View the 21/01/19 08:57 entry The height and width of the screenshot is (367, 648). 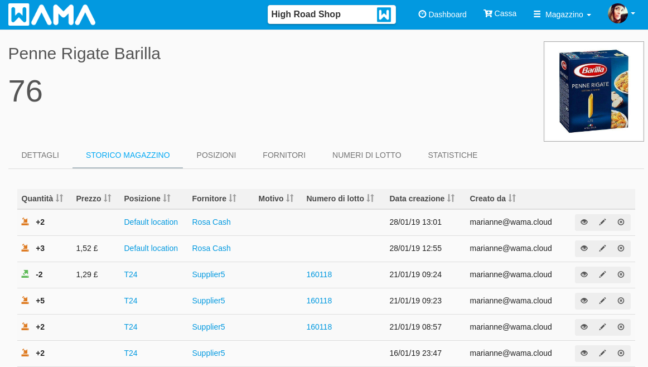(584, 327)
